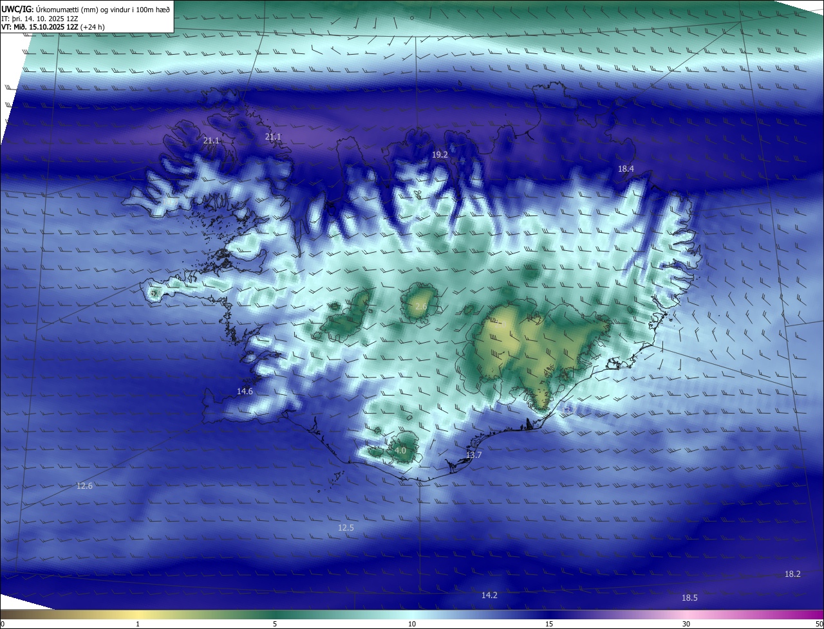The width and height of the screenshot is (824, 629).
Task: Click the 13.7 value on the map
Action: pos(474,455)
